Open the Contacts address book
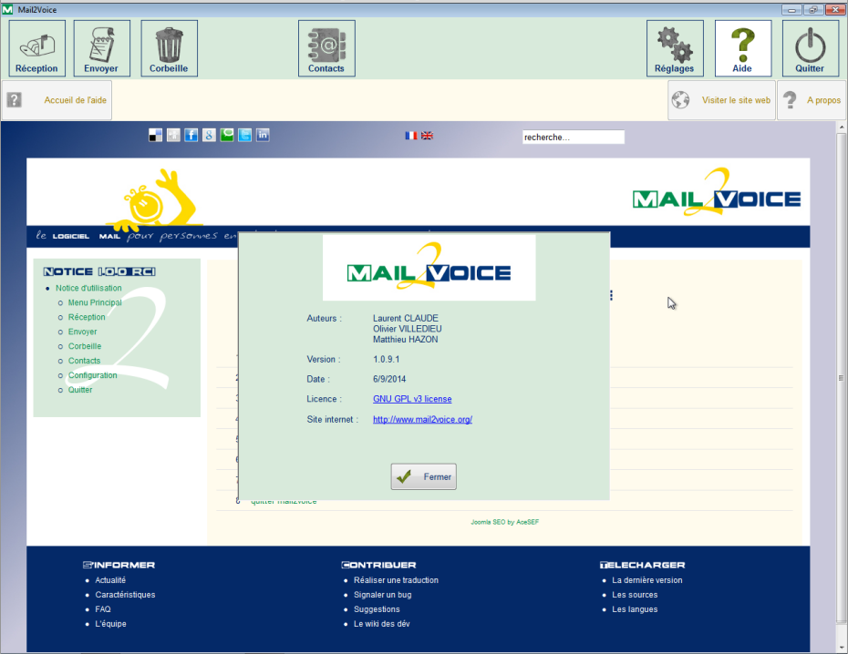This screenshot has width=848, height=654. pos(326,48)
